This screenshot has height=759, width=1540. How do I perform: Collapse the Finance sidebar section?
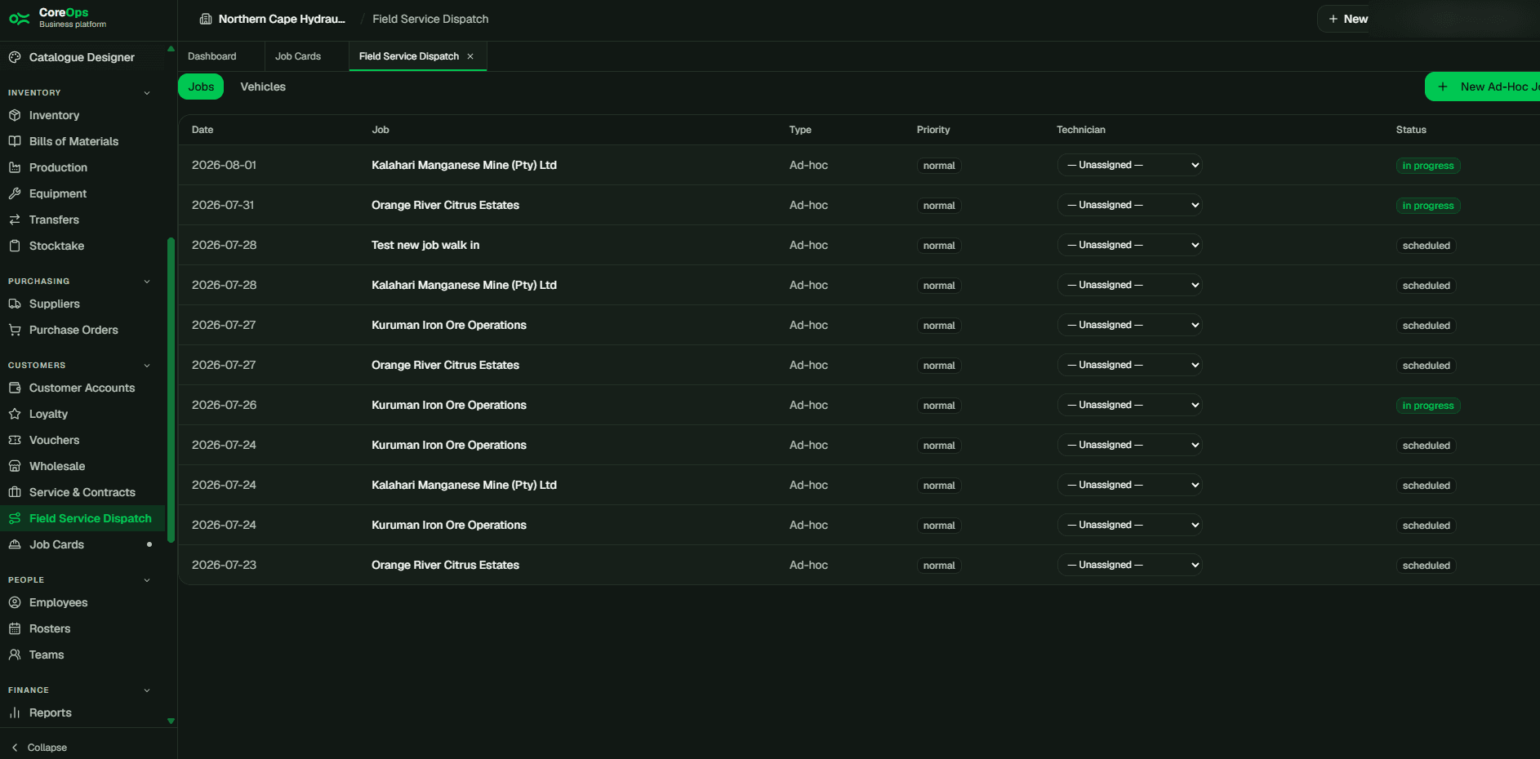pyautogui.click(x=147, y=690)
